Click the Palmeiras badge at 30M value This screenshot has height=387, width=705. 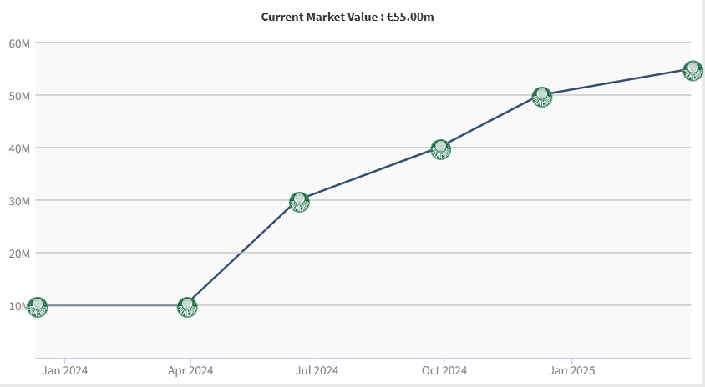pyautogui.click(x=299, y=201)
